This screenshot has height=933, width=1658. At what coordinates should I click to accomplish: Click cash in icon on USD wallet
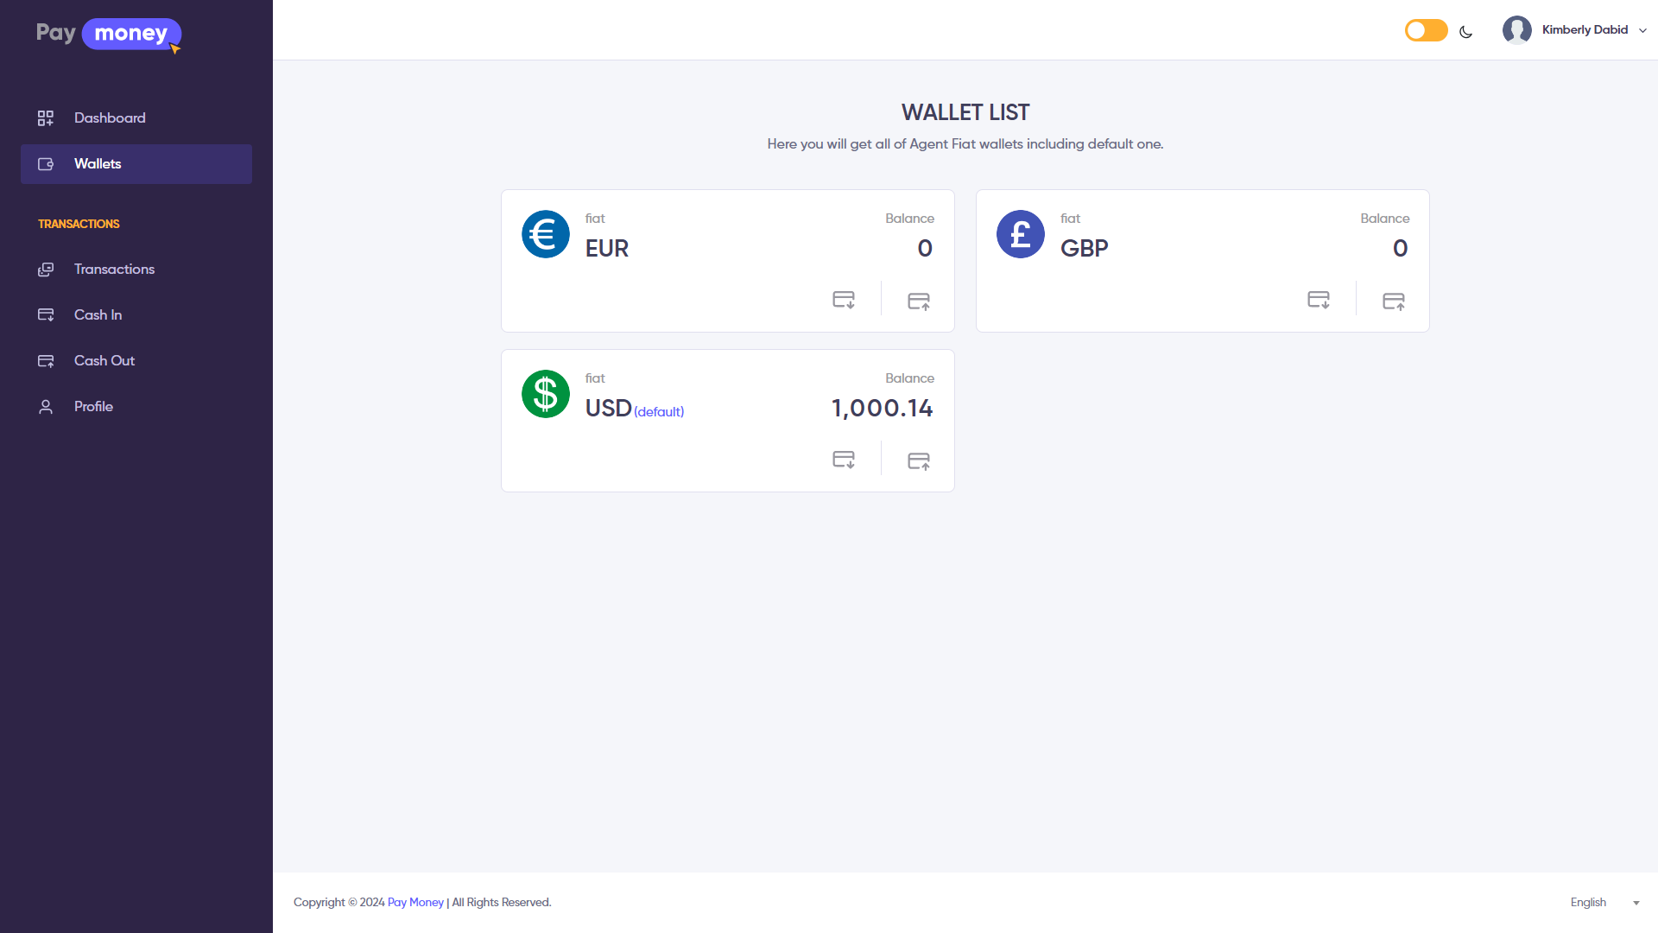click(844, 460)
